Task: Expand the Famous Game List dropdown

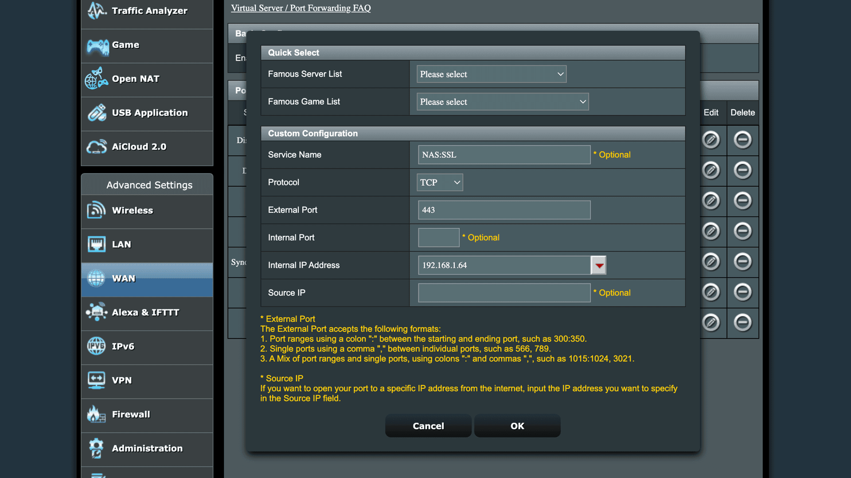Action: click(502, 102)
